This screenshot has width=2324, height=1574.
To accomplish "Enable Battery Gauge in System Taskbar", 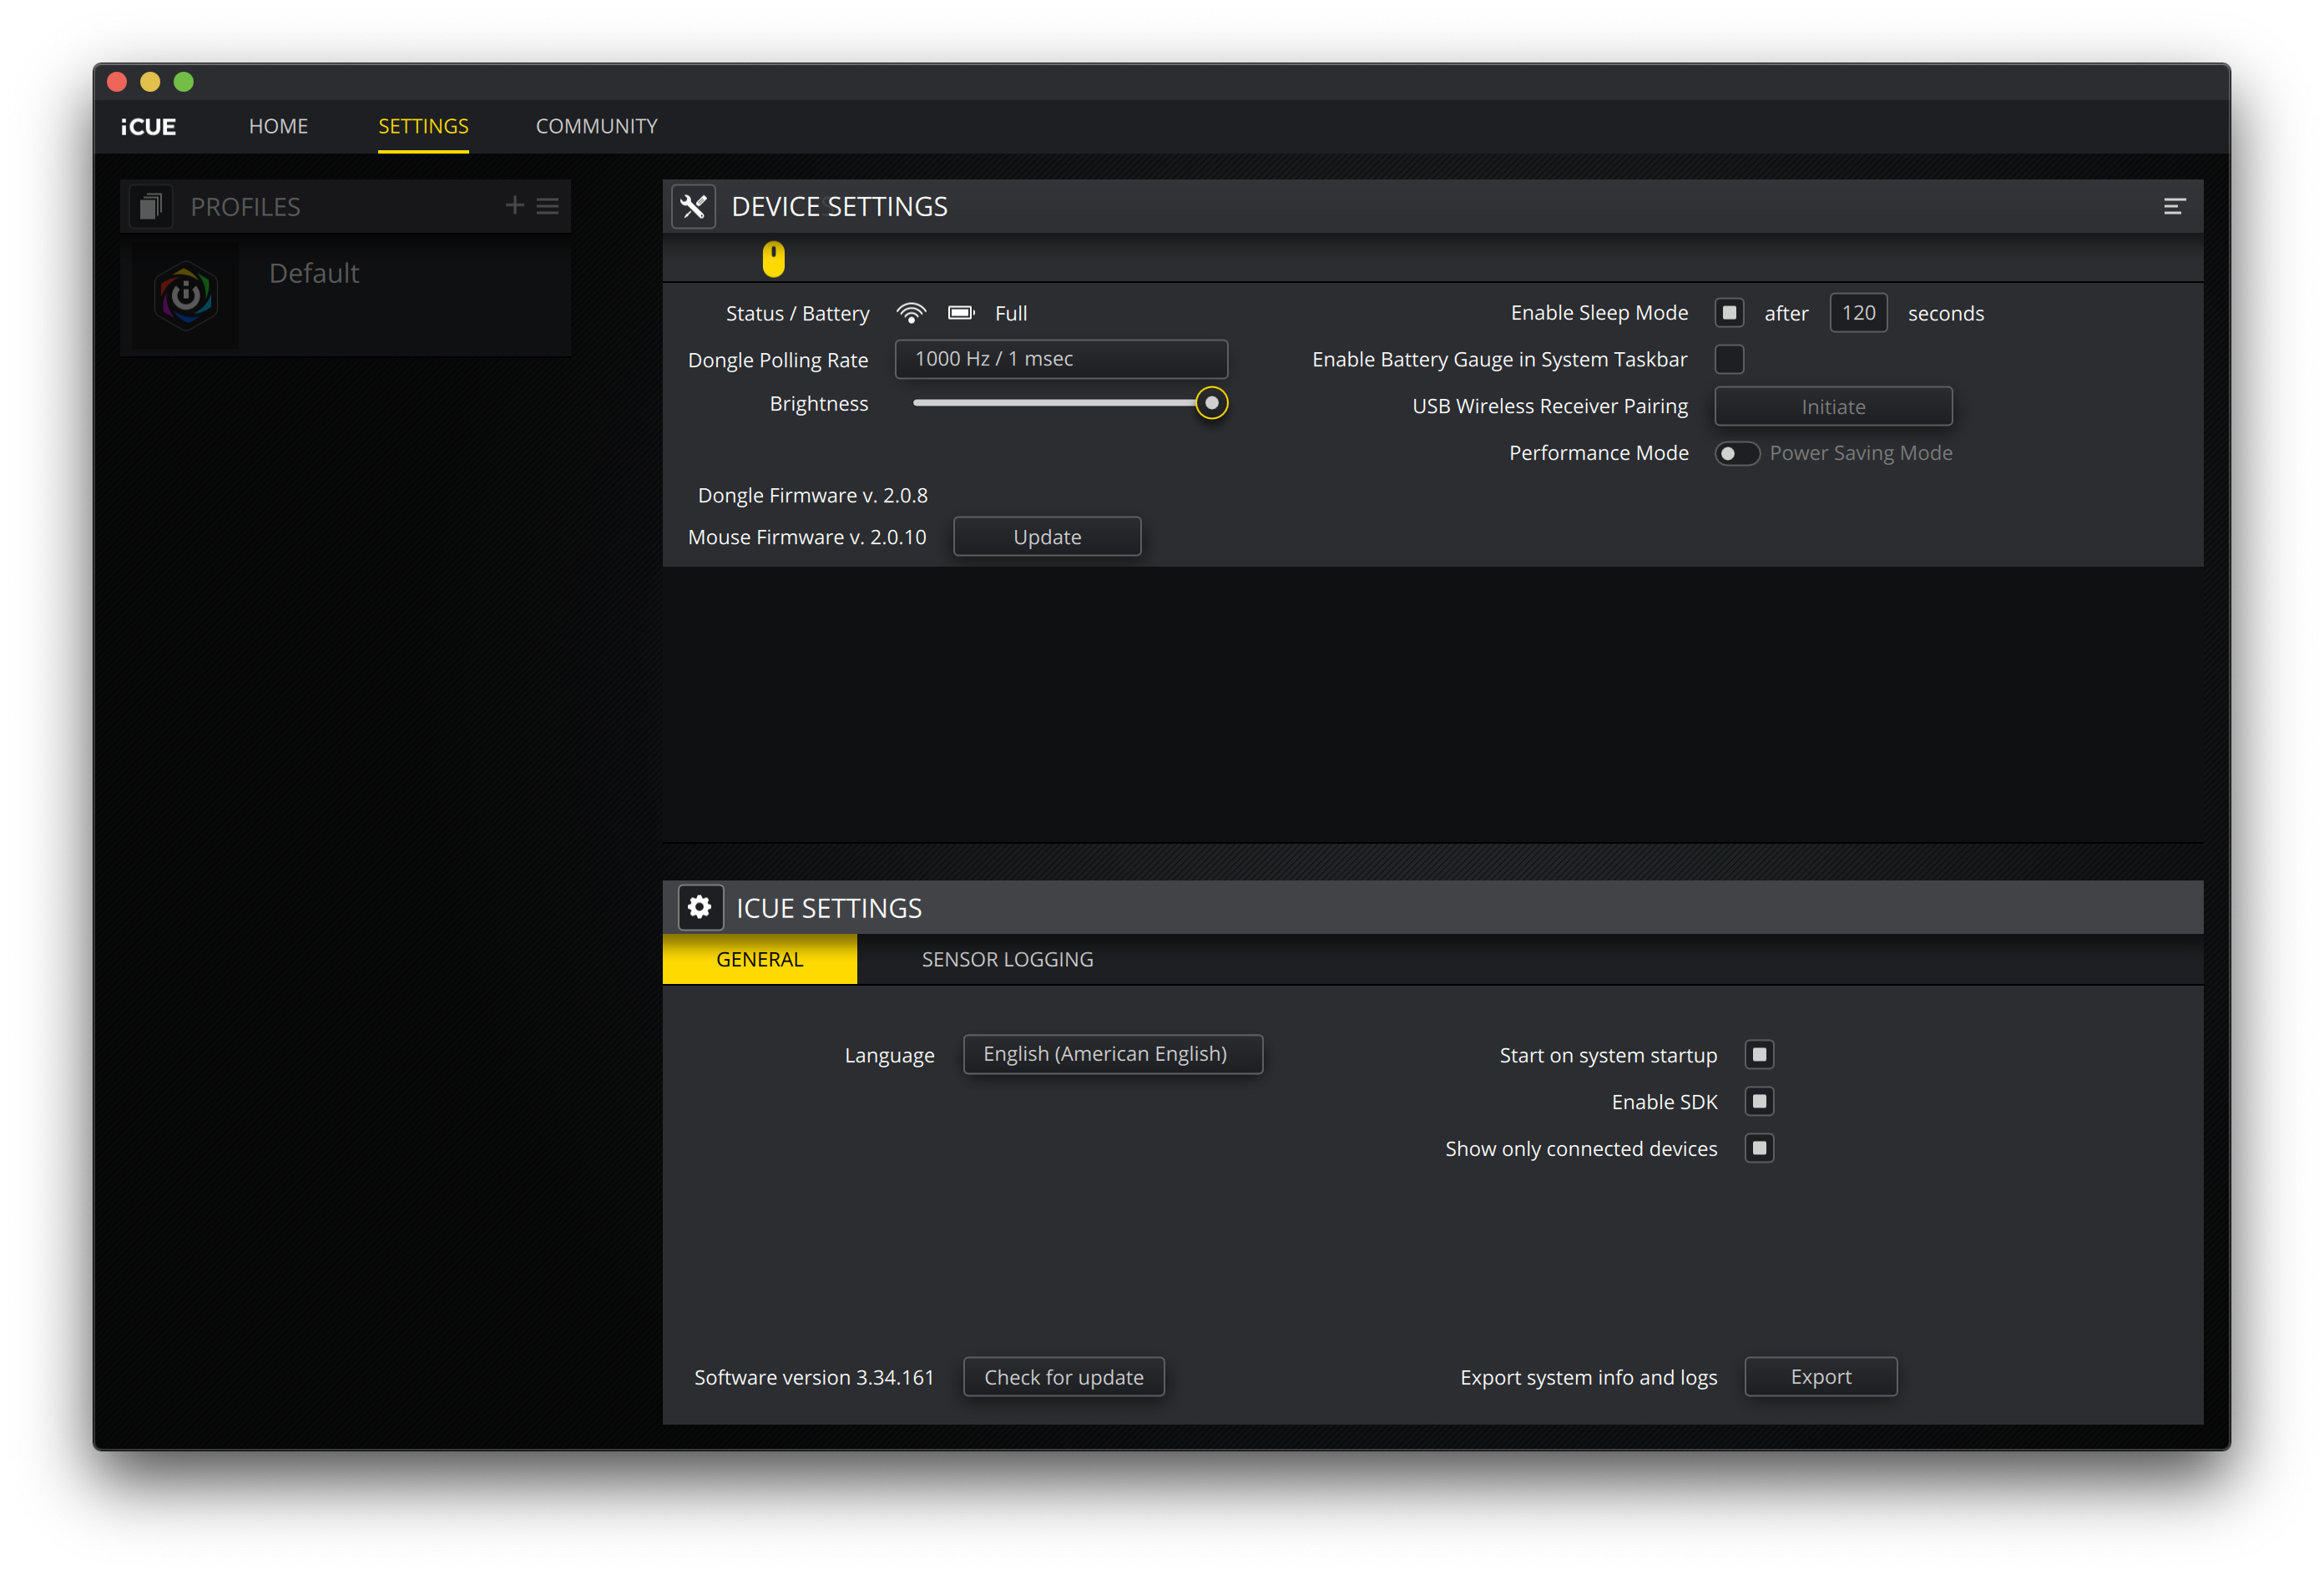I will (x=1729, y=359).
